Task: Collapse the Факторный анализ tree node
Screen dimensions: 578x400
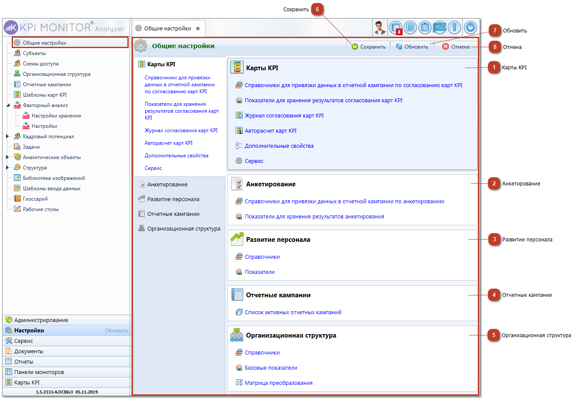Action: click(x=8, y=105)
